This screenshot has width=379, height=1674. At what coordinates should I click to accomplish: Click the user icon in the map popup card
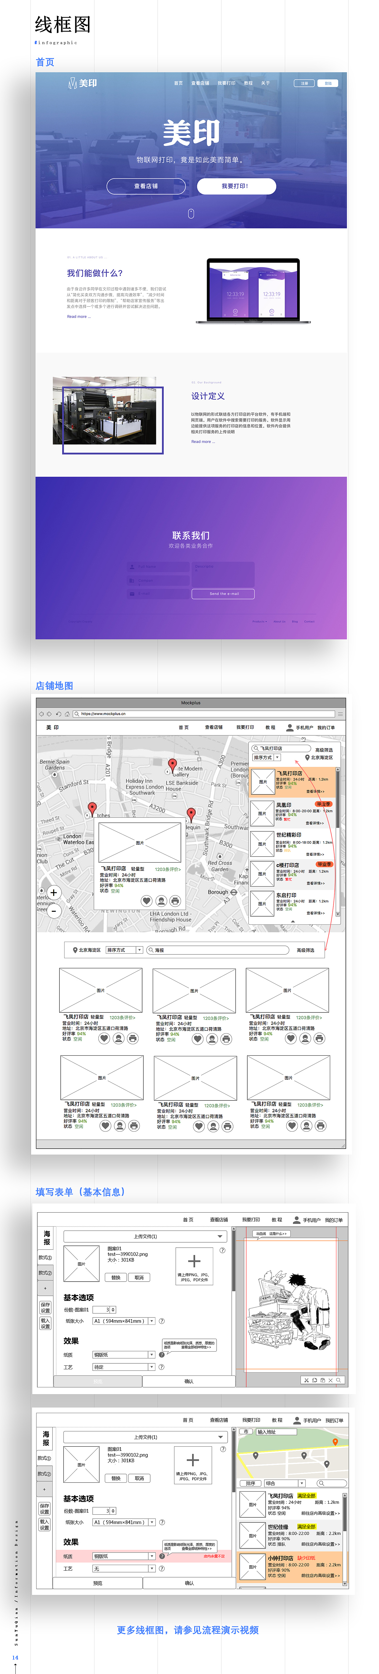160,901
